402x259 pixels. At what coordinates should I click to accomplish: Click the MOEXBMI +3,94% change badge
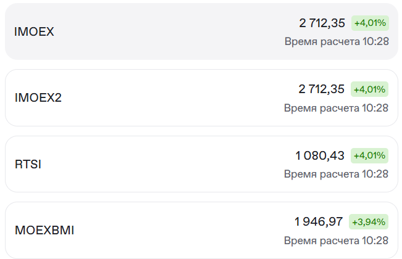point(369,221)
